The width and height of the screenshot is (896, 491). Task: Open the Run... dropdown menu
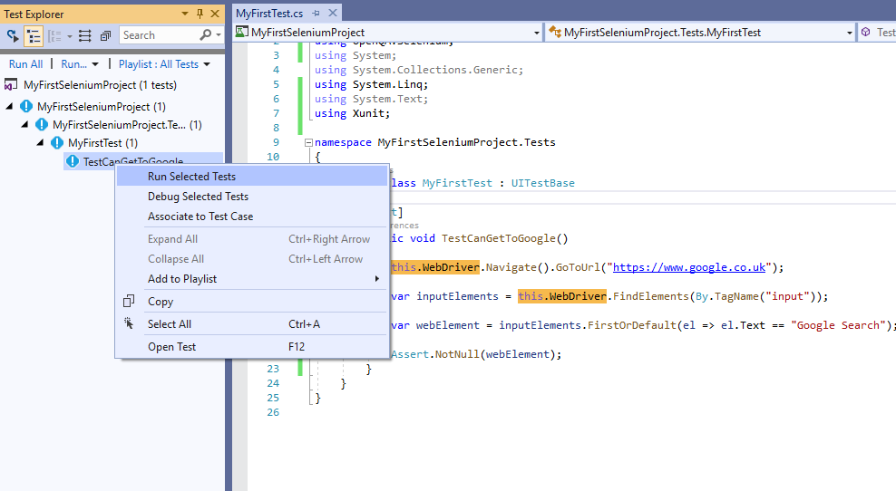coord(80,64)
